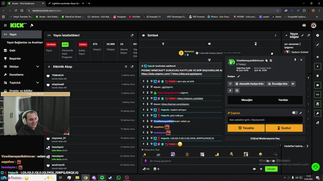The height and width of the screenshot is (181, 323).
Task: Click the block circle icon in the user card
Action: 237,90
